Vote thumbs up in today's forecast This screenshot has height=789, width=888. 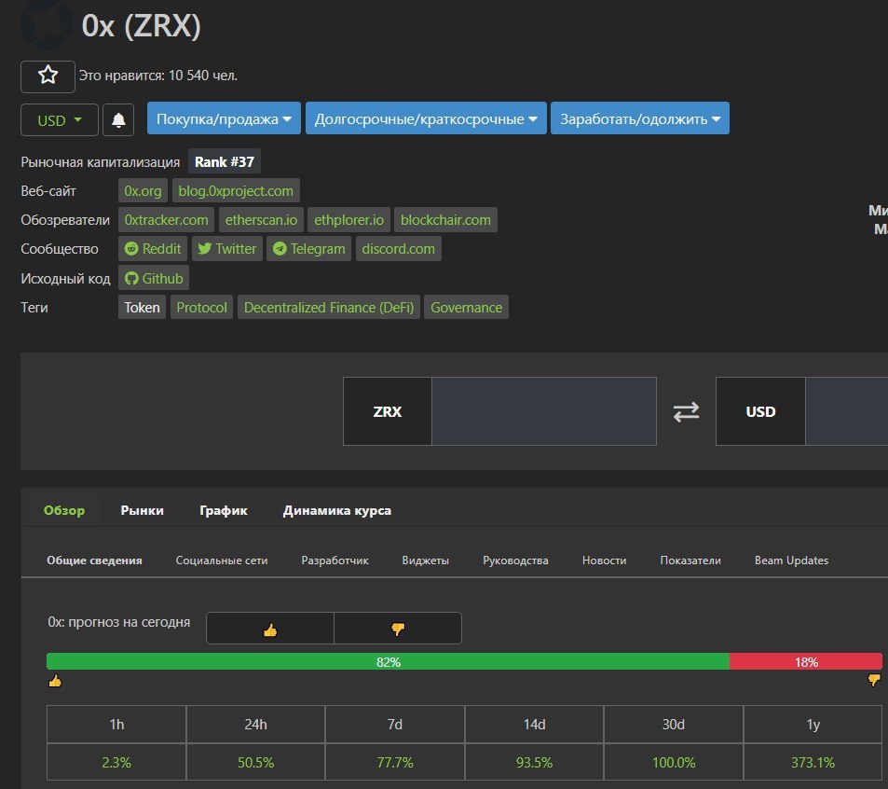[x=270, y=629]
